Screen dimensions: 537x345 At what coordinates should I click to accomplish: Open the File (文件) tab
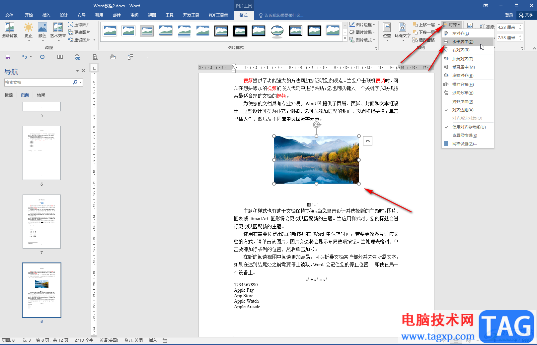pos(9,15)
